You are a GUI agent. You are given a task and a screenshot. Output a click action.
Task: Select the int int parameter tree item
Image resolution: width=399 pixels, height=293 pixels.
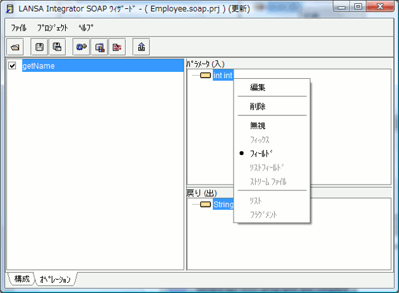click(223, 76)
